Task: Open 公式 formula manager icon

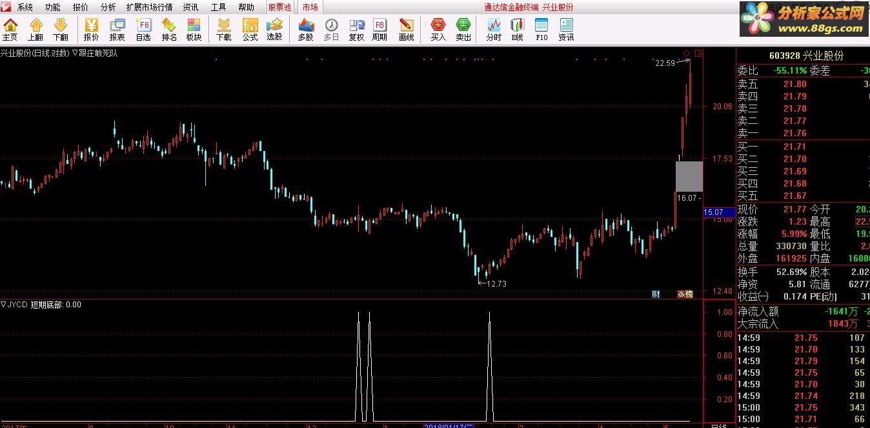Action: (x=250, y=30)
